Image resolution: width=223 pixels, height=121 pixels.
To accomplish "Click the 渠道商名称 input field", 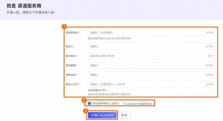I will coord(151,33).
